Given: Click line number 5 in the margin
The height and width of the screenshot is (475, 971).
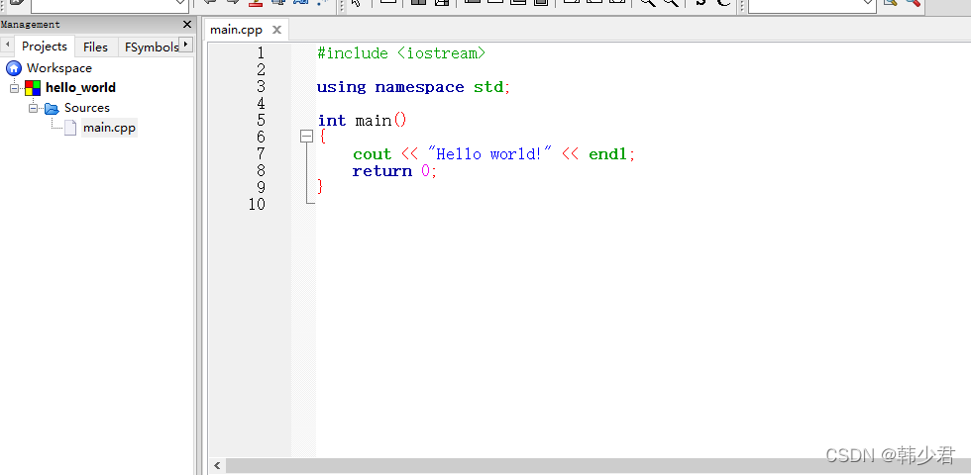Looking at the screenshot, I should coord(260,121).
